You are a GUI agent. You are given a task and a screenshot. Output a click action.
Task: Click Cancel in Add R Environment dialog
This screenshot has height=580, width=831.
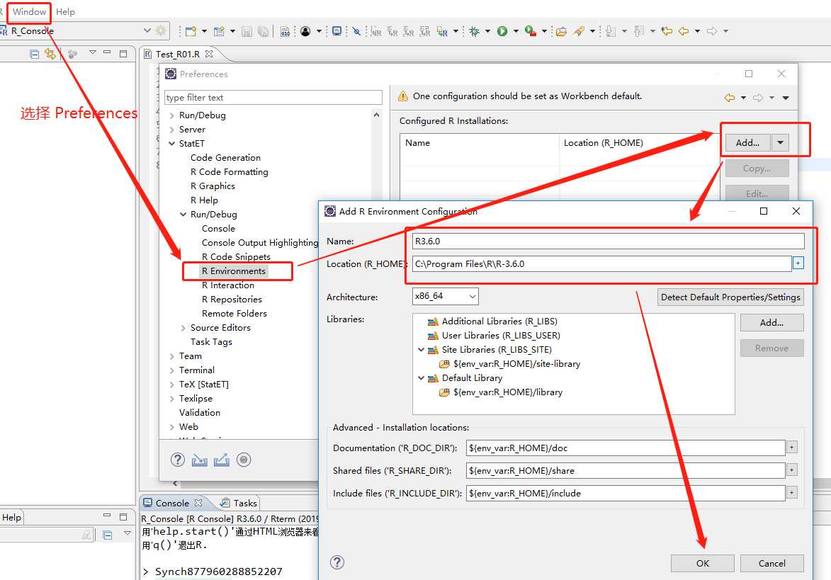click(771, 563)
